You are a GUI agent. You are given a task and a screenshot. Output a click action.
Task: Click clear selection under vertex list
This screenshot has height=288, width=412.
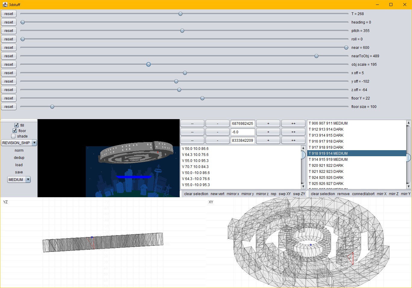click(196, 194)
